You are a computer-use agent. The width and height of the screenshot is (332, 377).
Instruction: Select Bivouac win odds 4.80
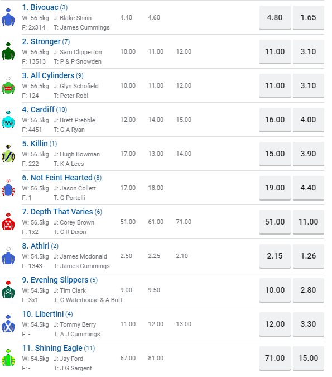[275, 17]
